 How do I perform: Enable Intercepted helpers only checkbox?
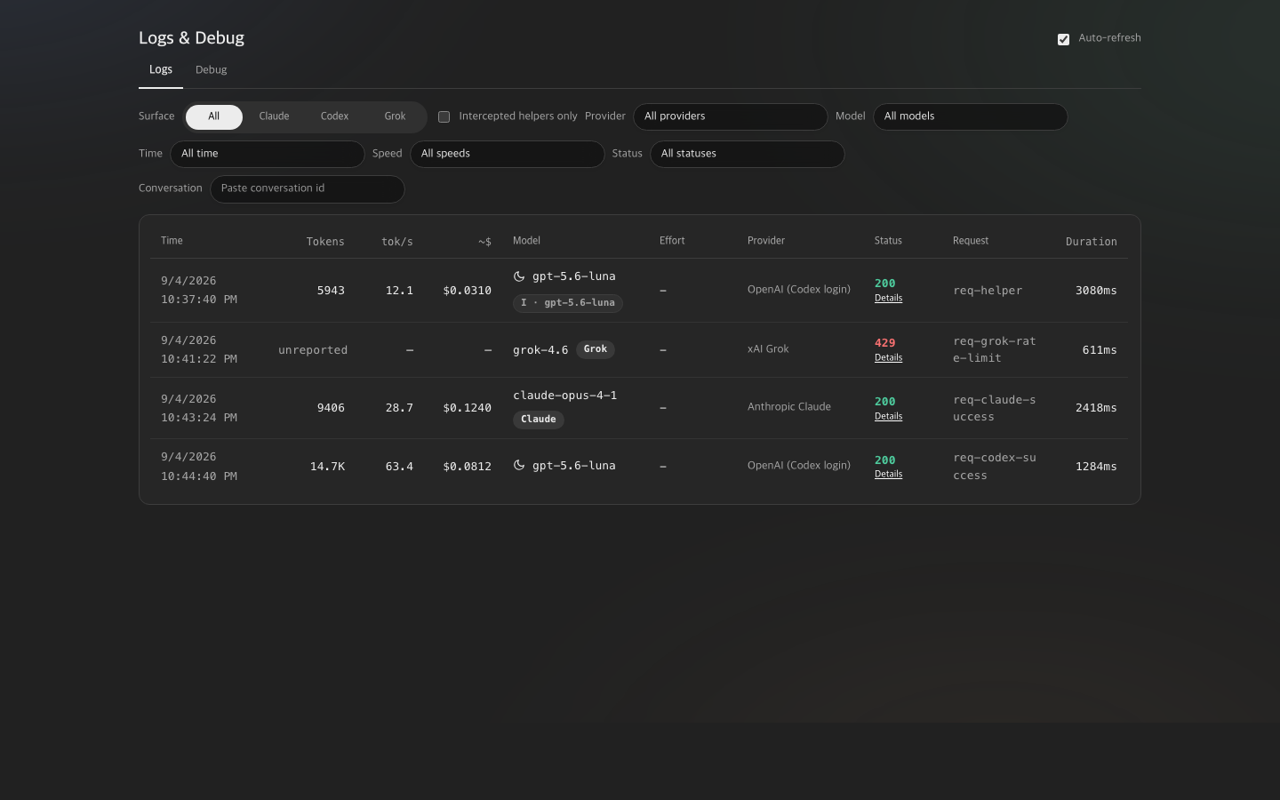pos(444,116)
